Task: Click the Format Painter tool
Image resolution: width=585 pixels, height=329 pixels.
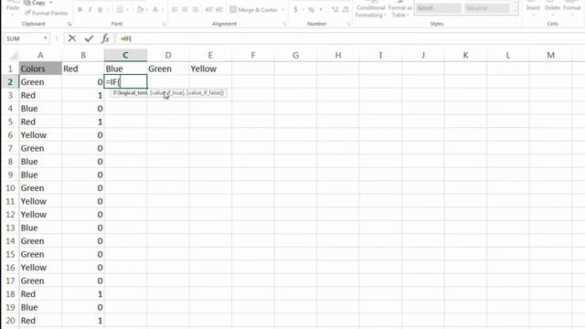Action: point(47,13)
